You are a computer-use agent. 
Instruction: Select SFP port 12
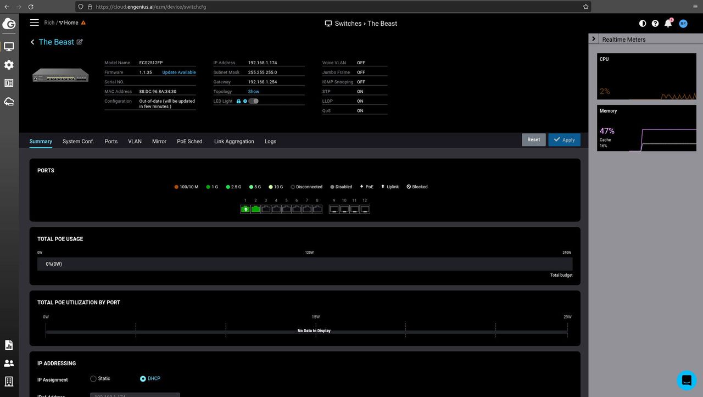point(365,209)
